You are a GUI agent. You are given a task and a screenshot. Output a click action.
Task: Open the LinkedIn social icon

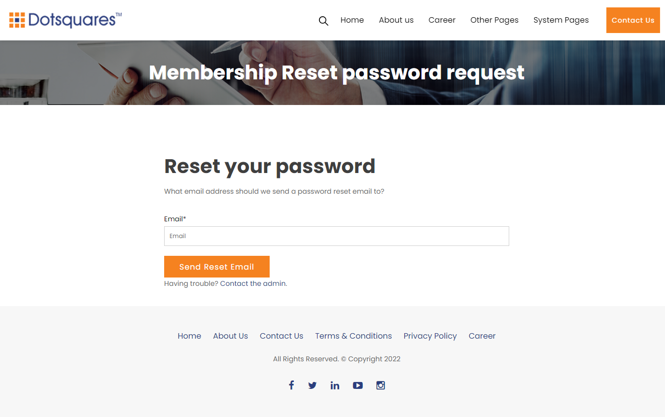pos(335,385)
